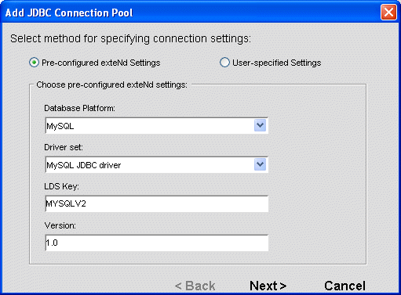Click the Version: label

coord(60,225)
